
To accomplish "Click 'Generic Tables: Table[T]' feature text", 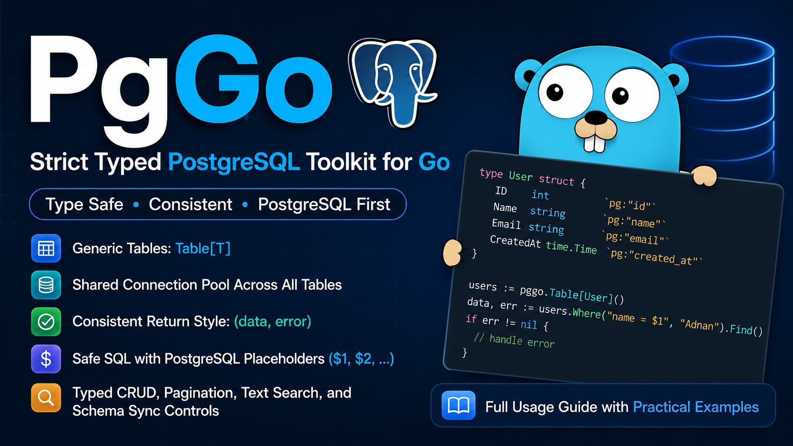I will (x=151, y=248).
